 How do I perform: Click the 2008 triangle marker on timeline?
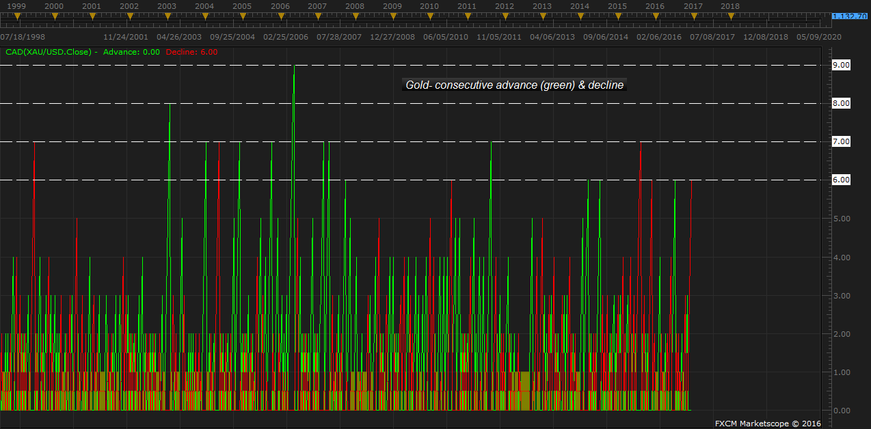pyautogui.click(x=355, y=15)
